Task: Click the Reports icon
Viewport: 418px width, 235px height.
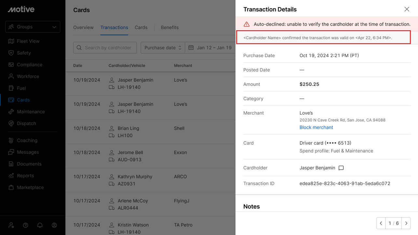Action: tap(11, 176)
